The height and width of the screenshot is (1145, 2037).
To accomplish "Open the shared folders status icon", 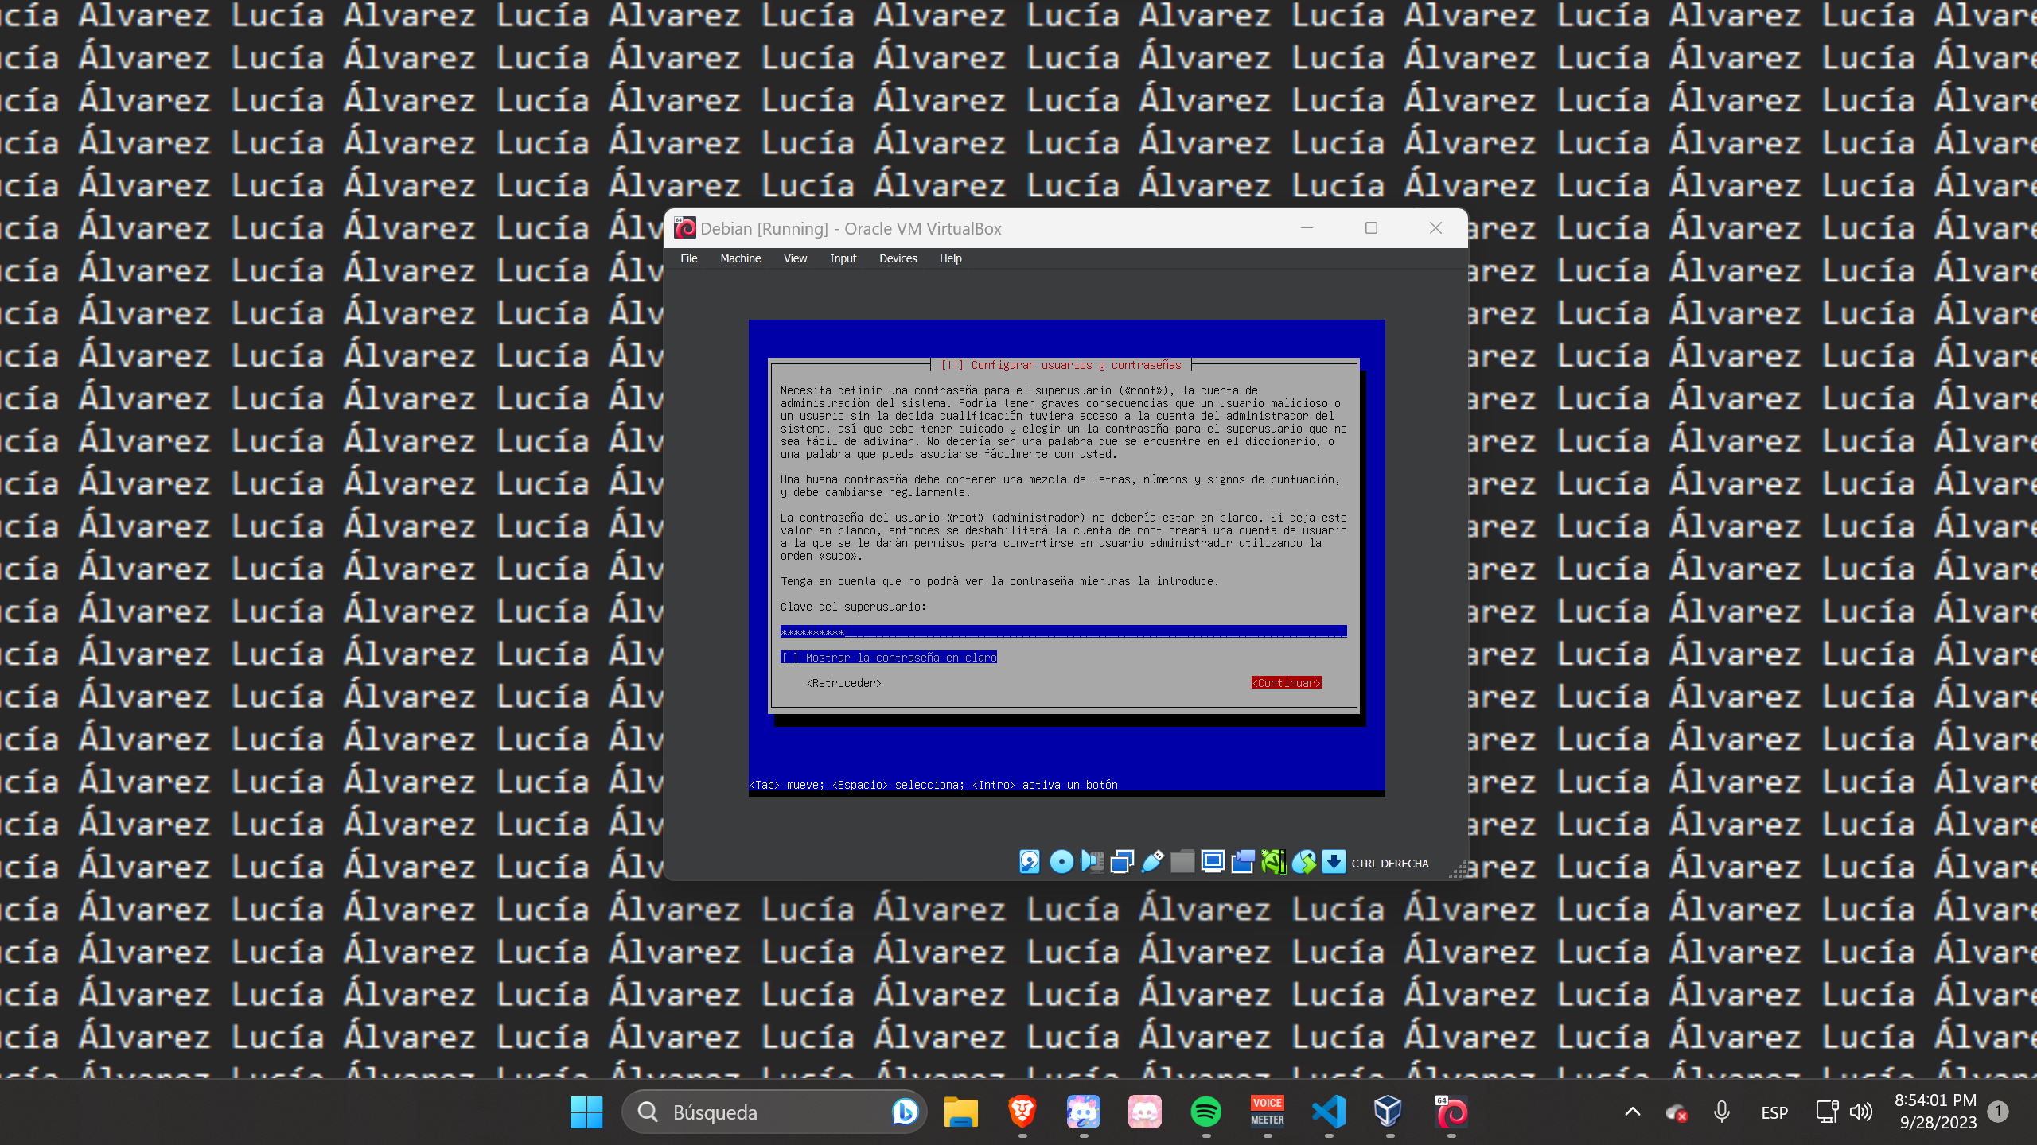I will point(1182,861).
